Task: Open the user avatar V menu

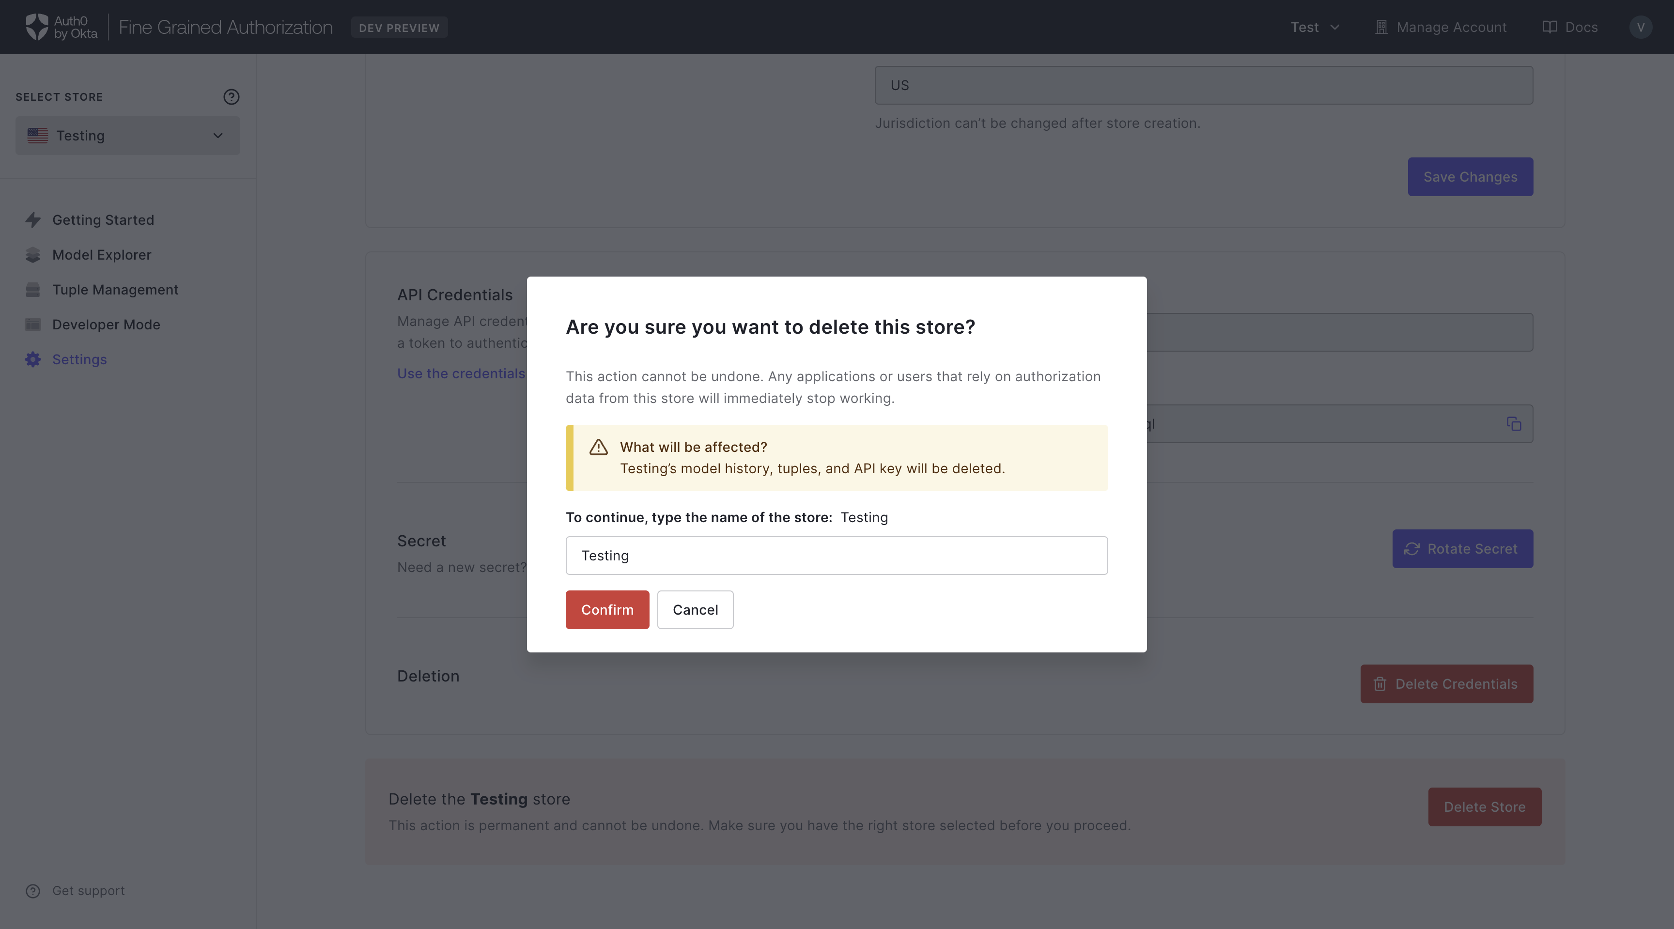Action: [1641, 27]
